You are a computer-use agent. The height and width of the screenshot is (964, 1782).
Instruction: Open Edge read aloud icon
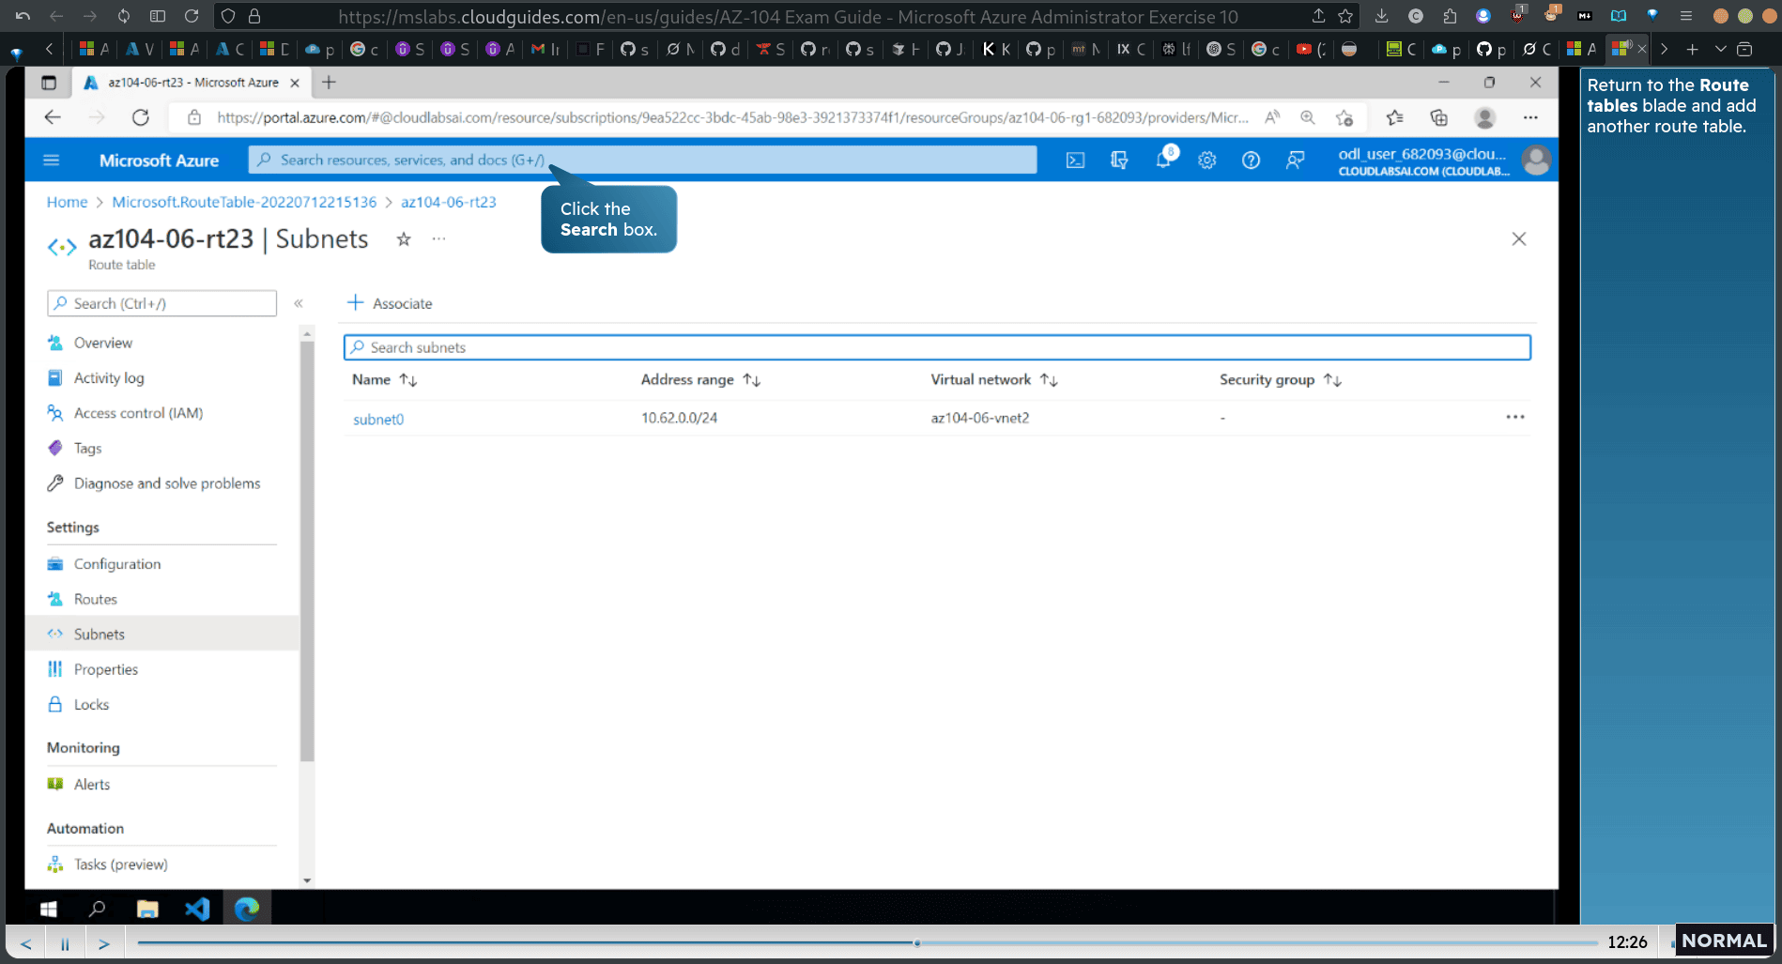1272,117
